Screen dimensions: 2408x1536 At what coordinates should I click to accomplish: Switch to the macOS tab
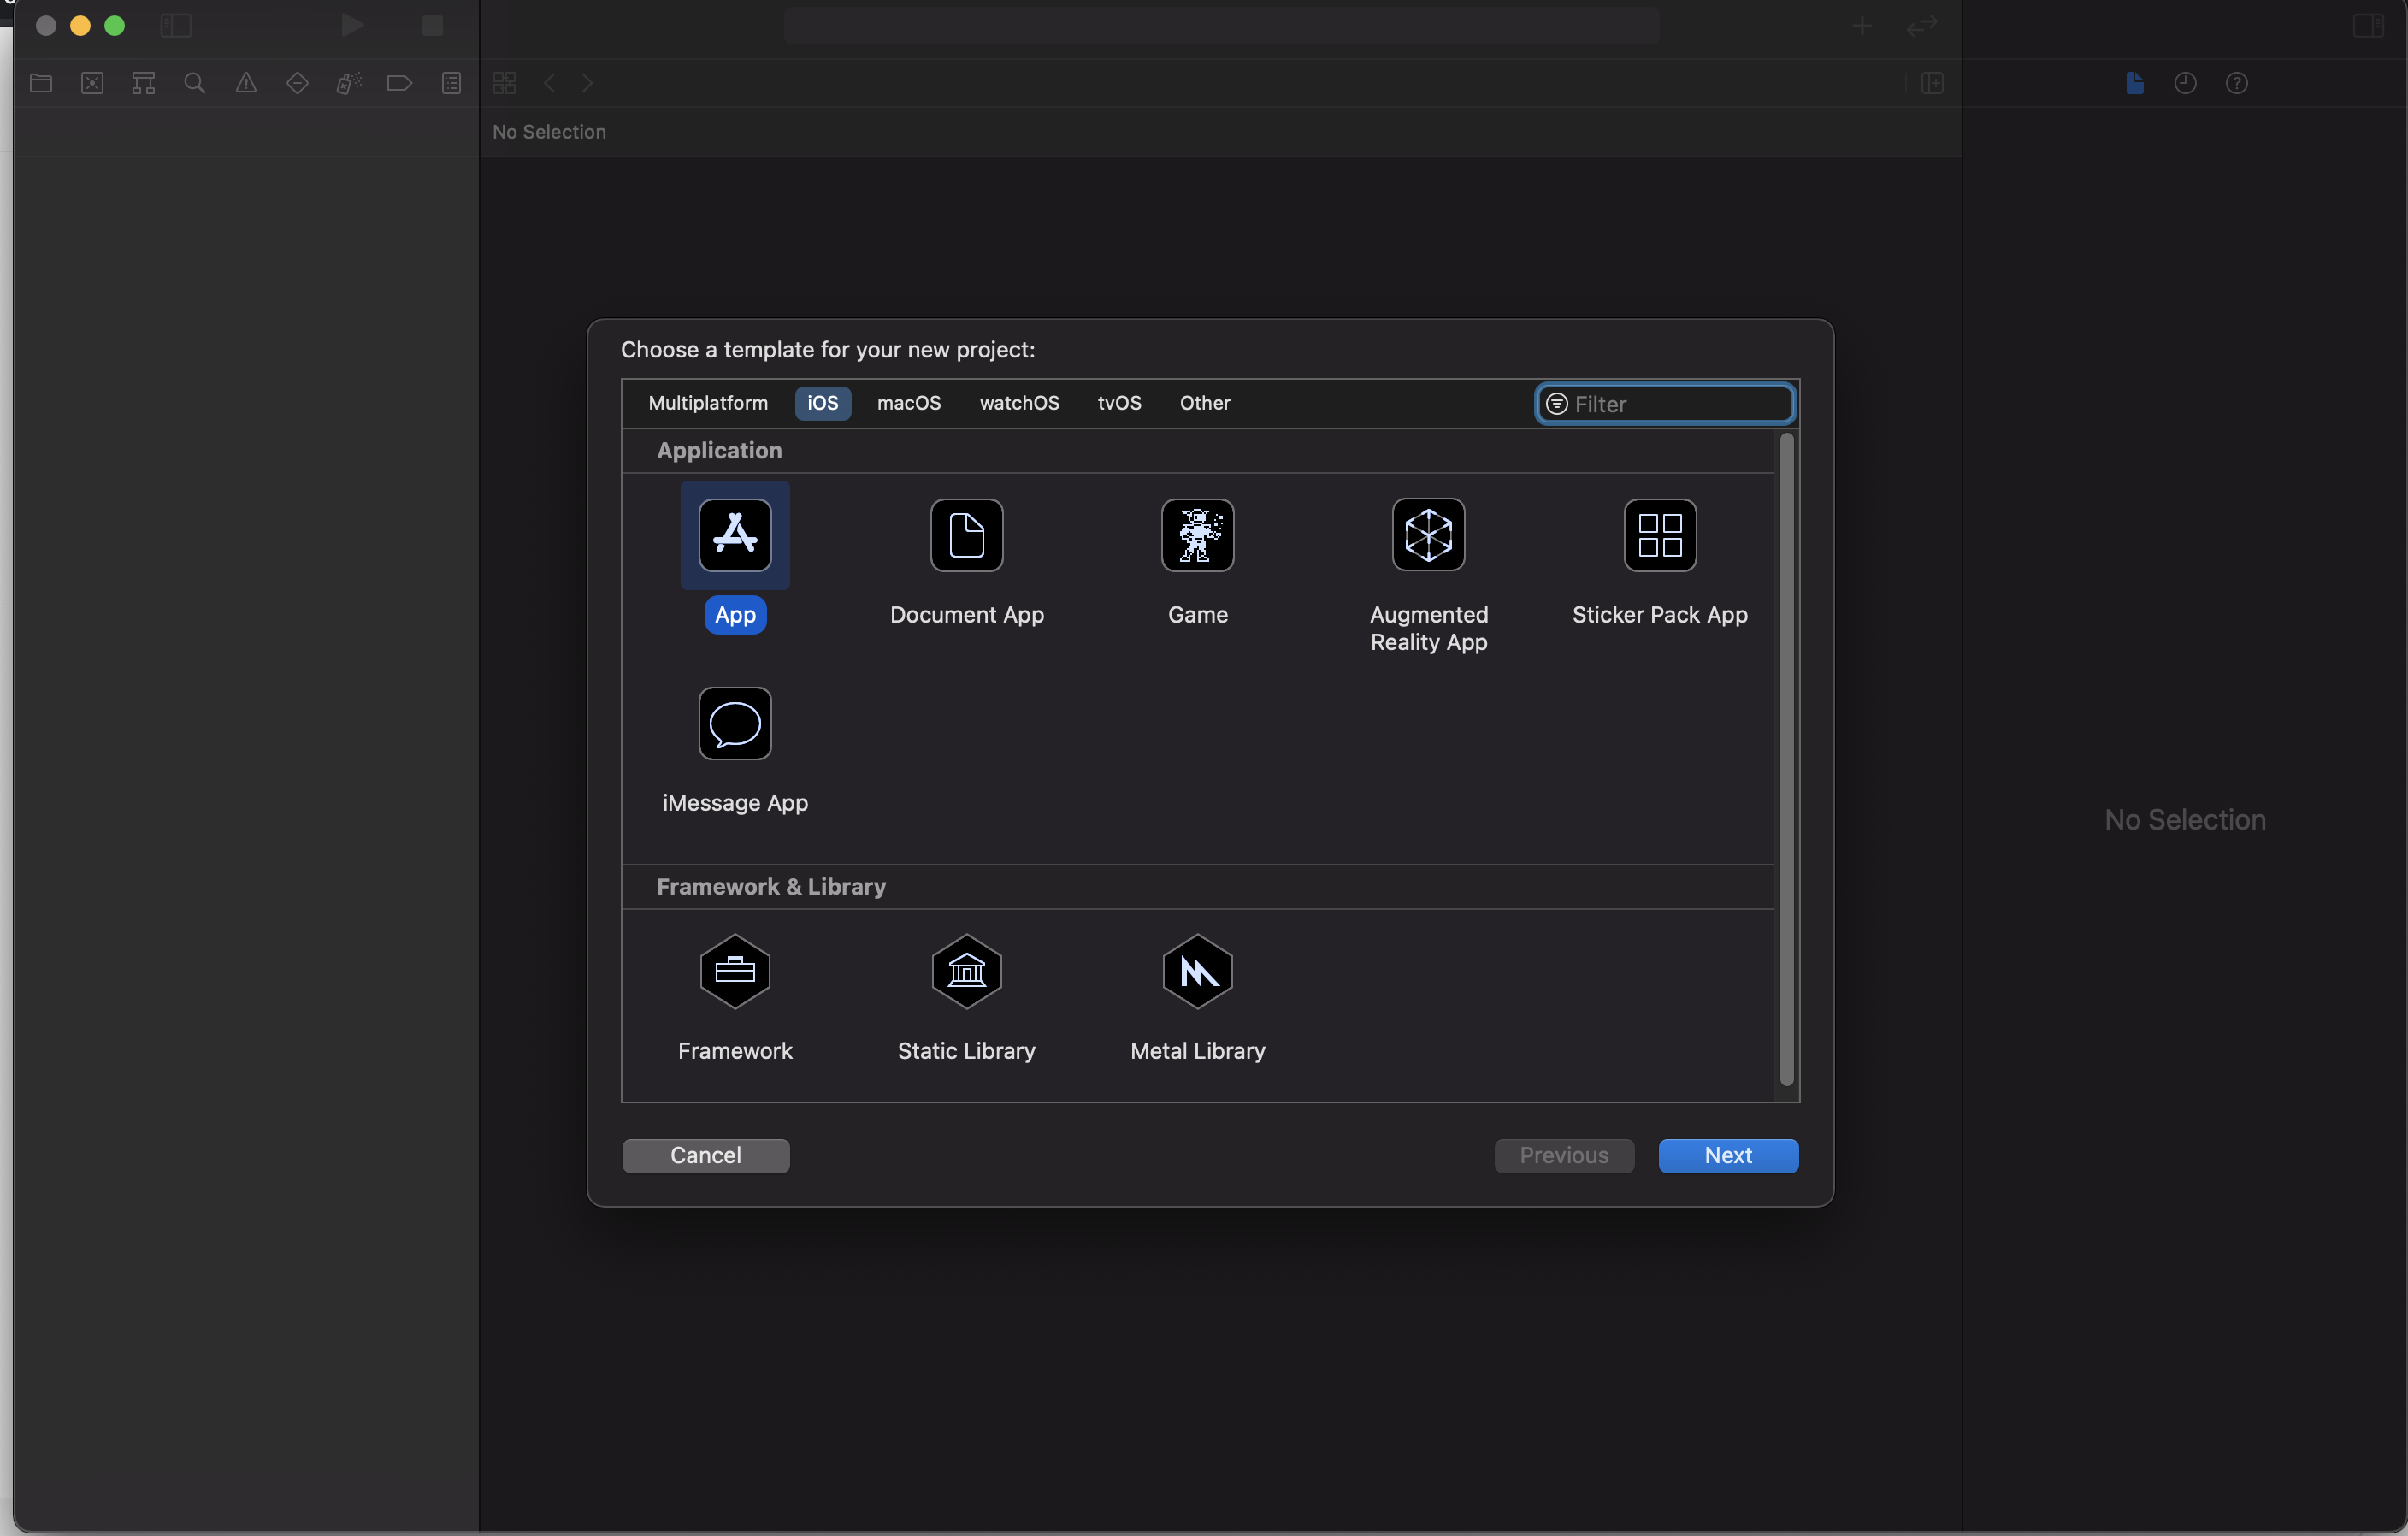pyautogui.click(x=908, y=403)
